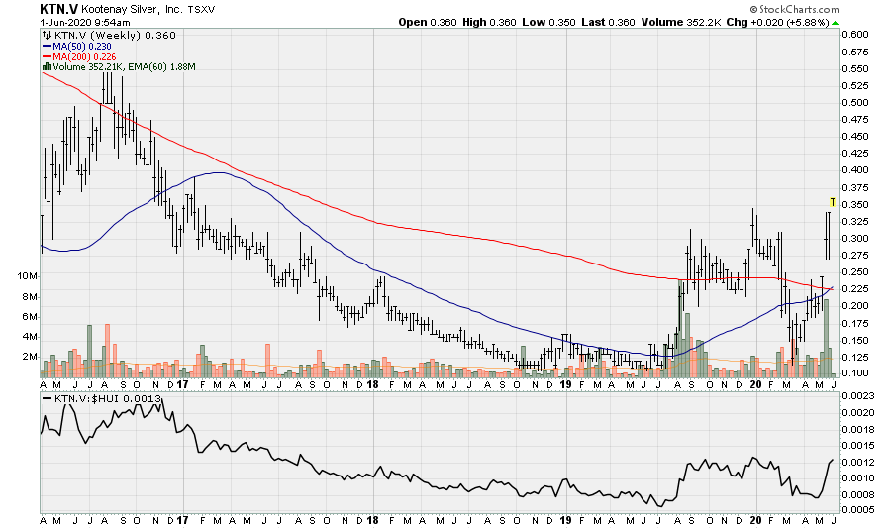Click the 0.500 label on the price axis
891x529 pixels.
point(855,102)
